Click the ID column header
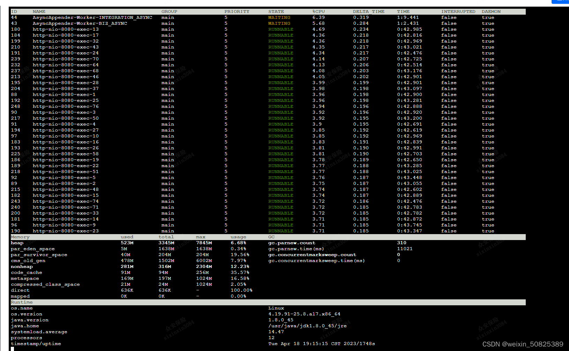569x351 pixels. tap(14, 12)
